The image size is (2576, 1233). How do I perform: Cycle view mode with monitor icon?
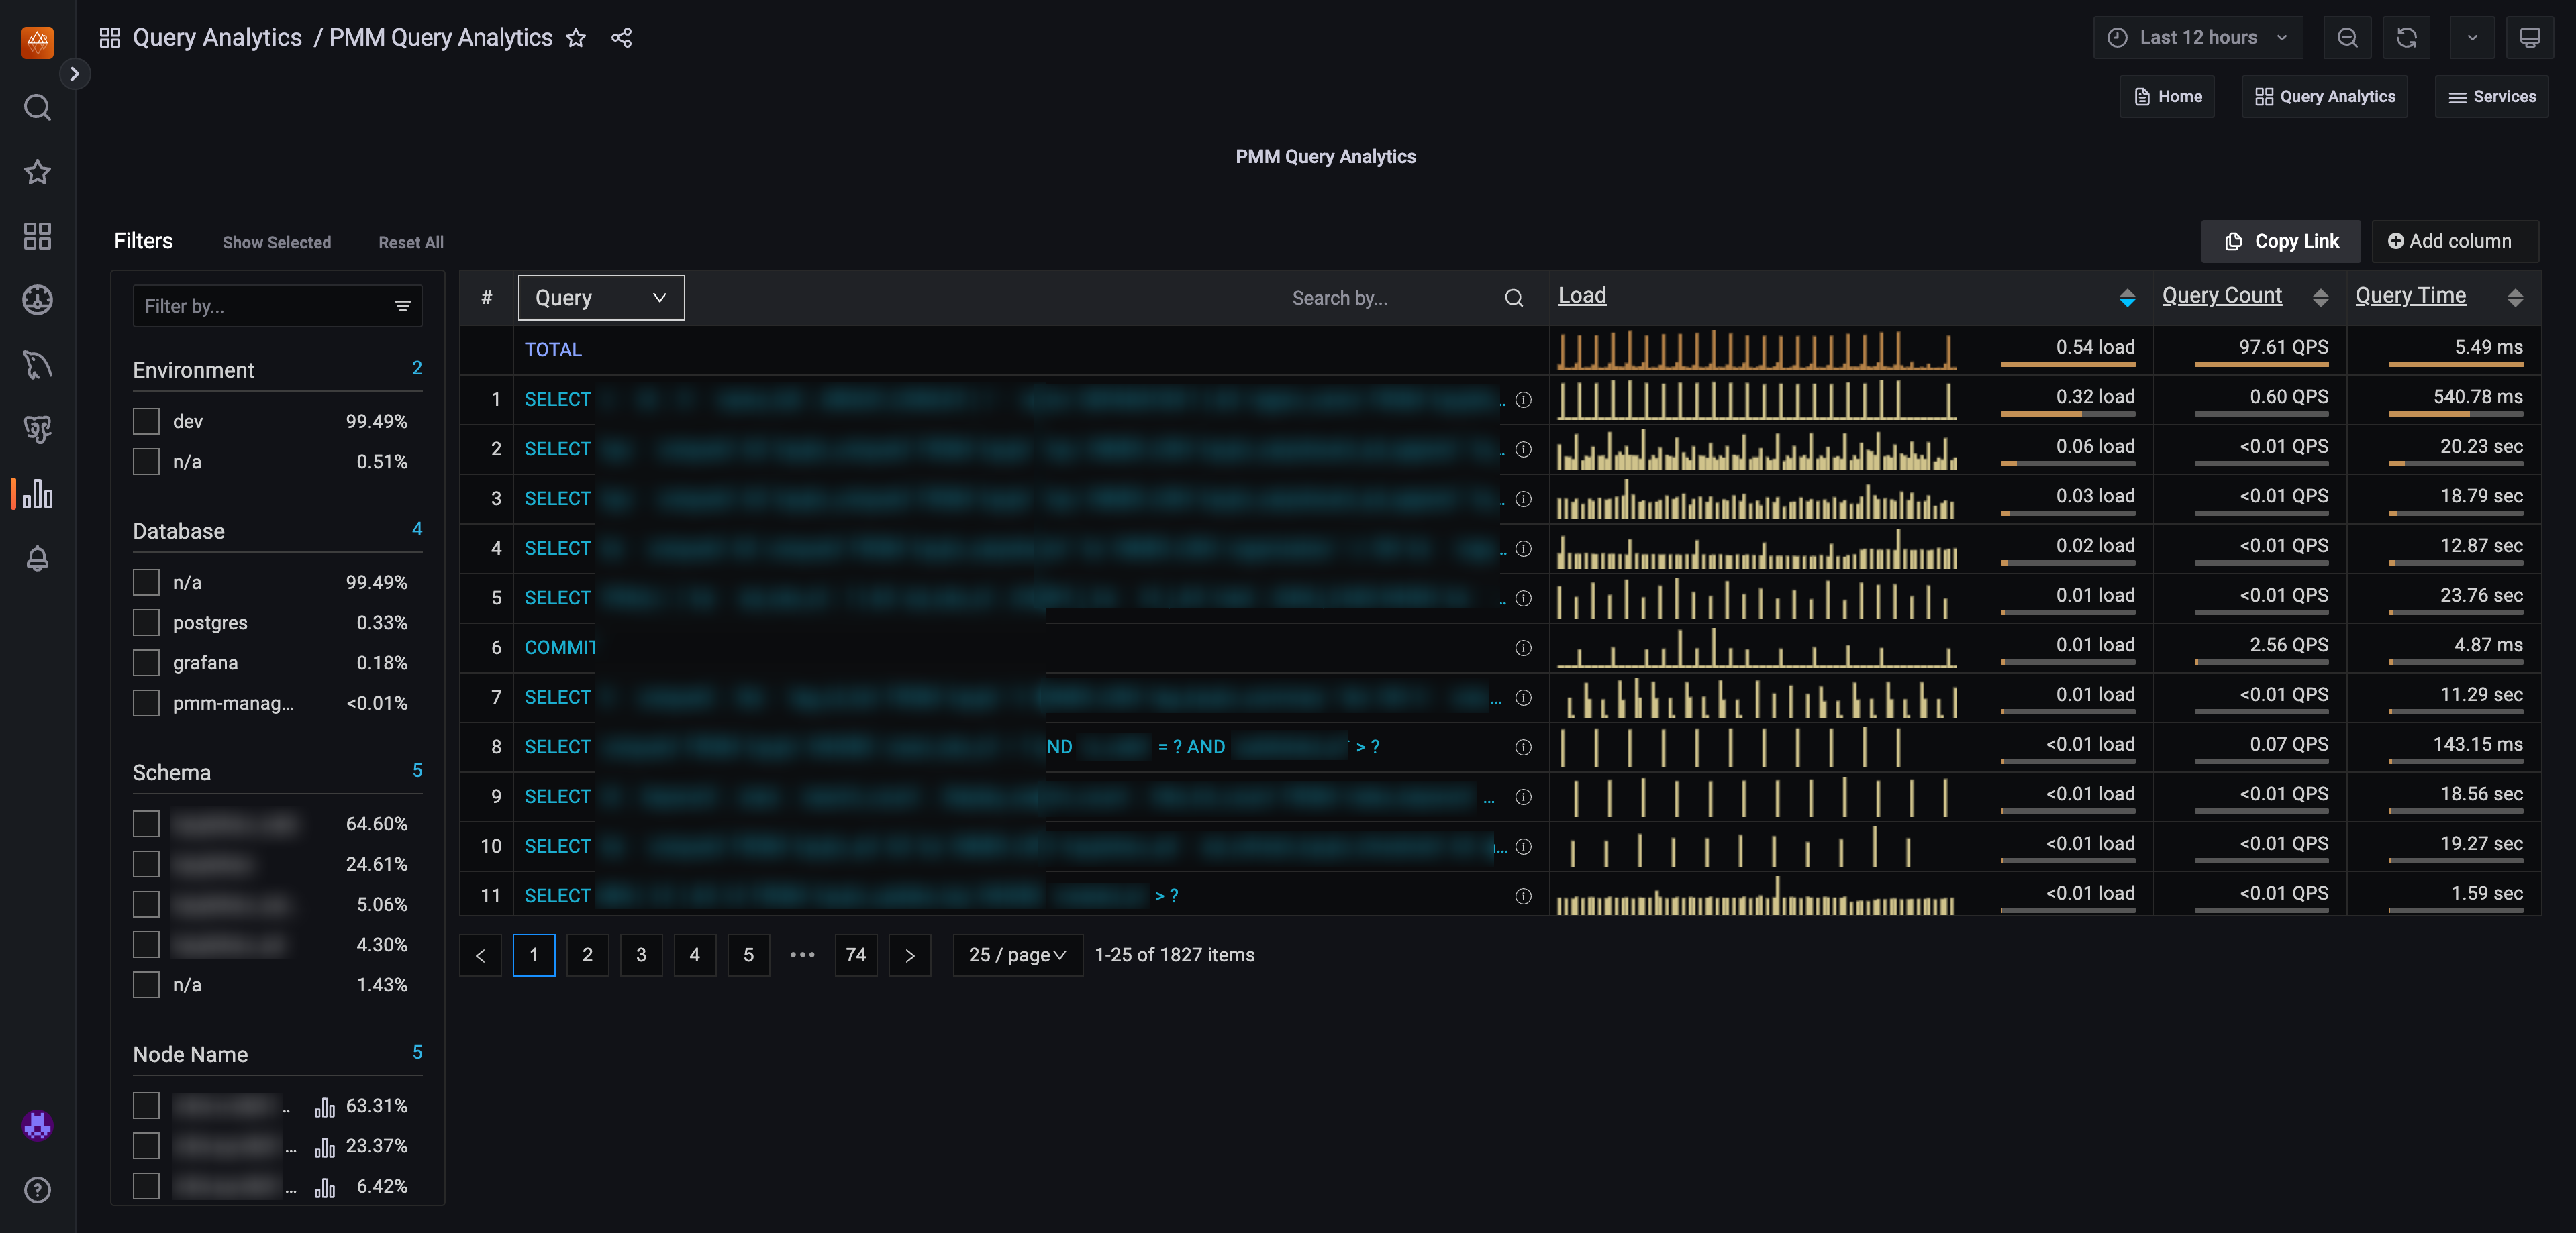pos(2529,38)
